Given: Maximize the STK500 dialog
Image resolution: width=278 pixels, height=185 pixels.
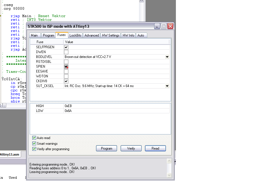Looking at the screenshot, I should coord(164,26).
